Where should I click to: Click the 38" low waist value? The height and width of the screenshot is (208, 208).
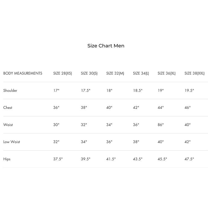(136, 142)
